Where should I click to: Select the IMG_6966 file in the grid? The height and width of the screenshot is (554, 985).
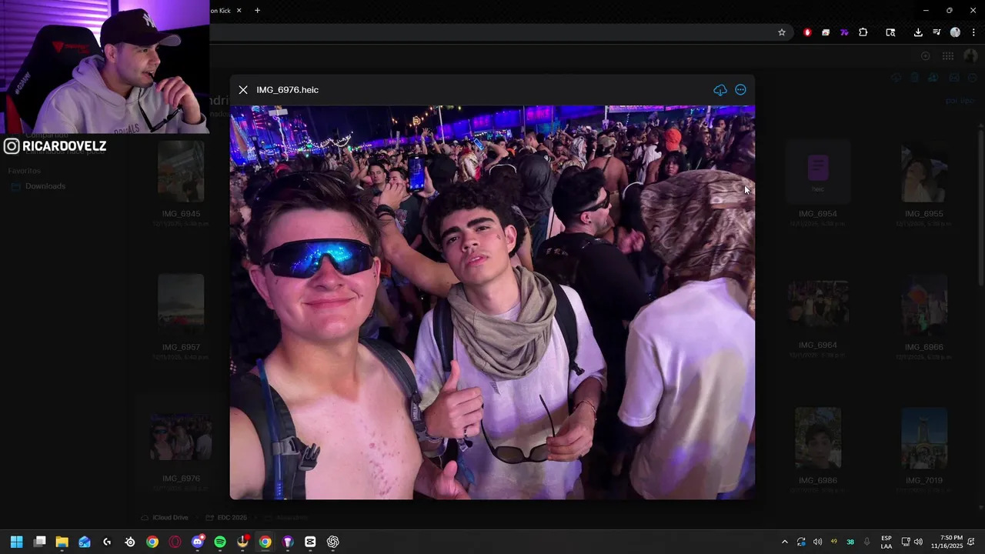924,303
